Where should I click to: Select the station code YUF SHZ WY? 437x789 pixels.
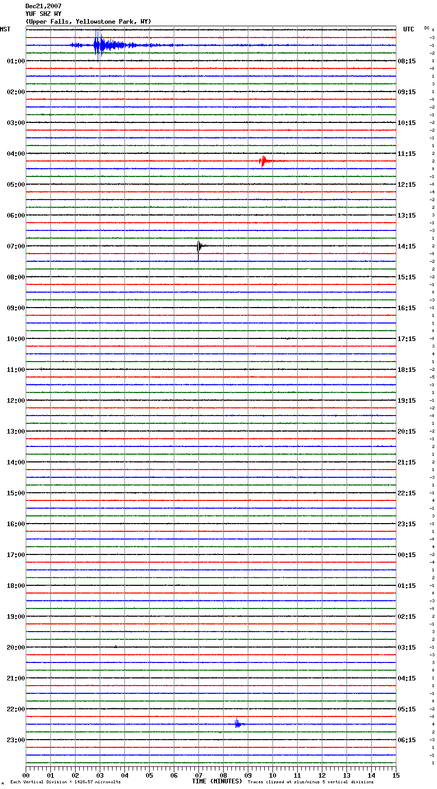click(x=43, y=14)
